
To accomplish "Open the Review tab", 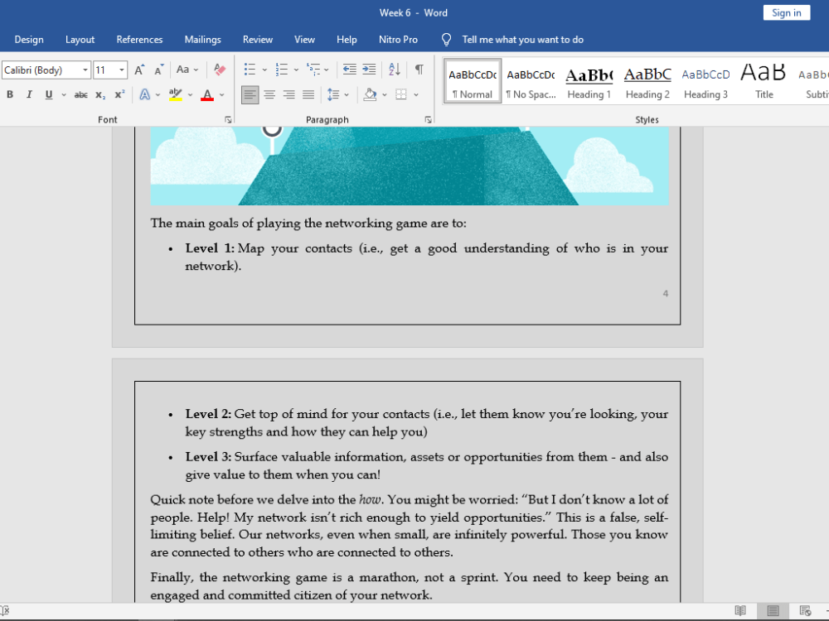I will pos(258,40).
